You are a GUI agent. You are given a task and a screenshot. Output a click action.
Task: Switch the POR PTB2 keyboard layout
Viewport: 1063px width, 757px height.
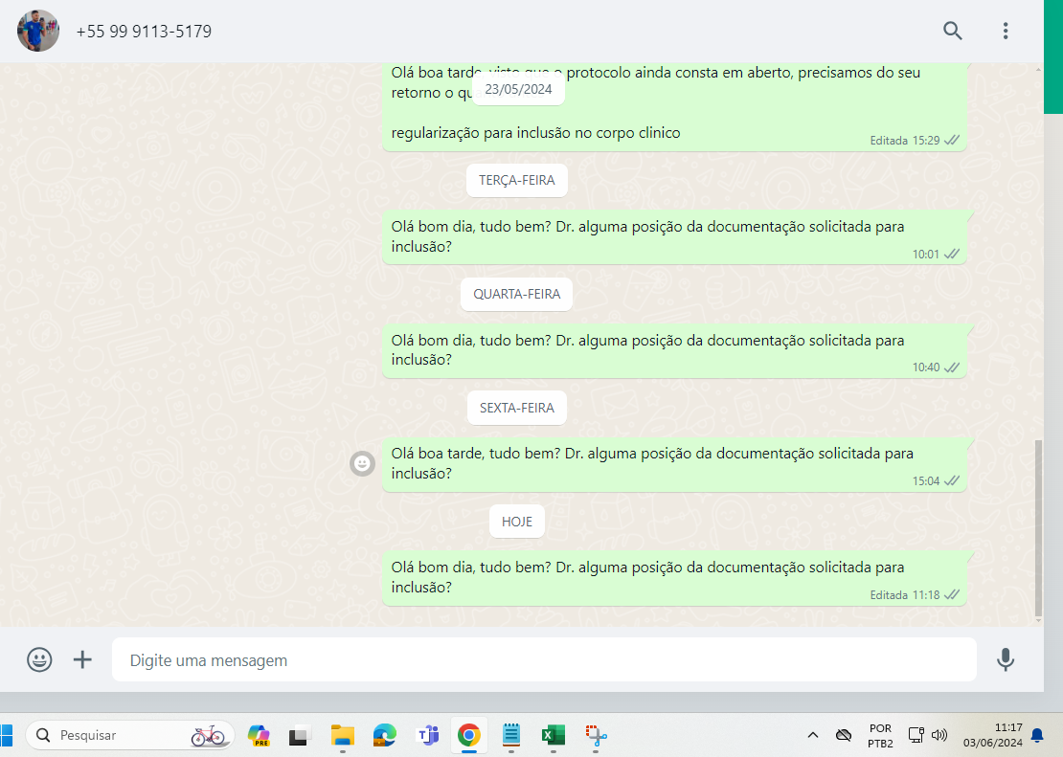880,735
